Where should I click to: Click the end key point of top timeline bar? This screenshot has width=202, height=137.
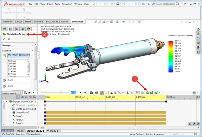(166, 101)
